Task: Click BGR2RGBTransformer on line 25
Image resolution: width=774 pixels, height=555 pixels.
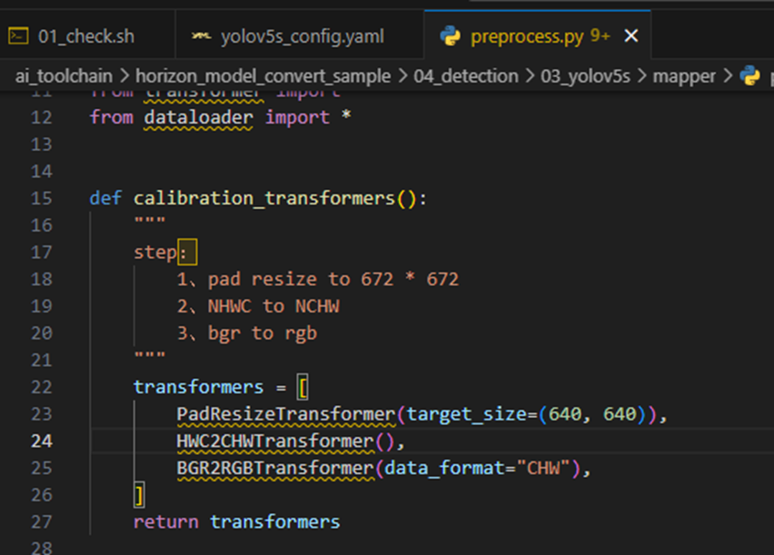Action: click(275, 469)
